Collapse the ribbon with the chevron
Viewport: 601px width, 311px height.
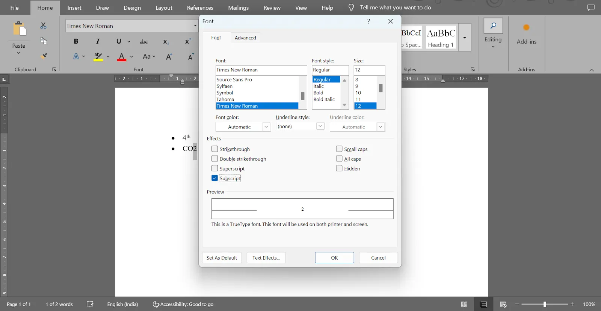coord(592,70)
